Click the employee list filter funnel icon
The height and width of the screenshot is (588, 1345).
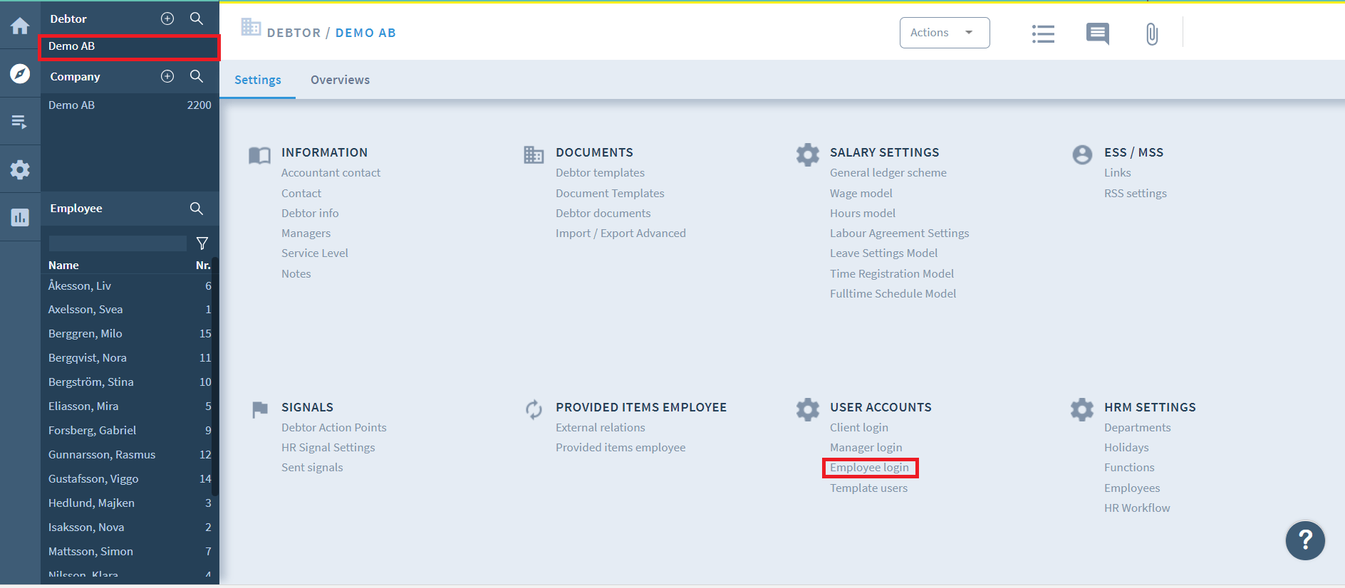coord(202,243)
